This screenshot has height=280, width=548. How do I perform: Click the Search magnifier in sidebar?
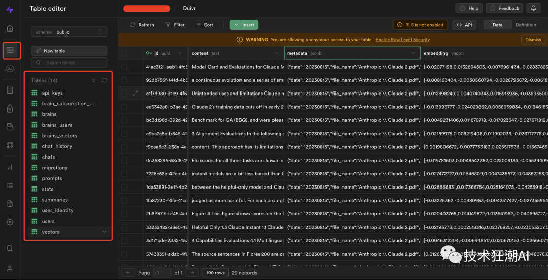coord(10,248)
